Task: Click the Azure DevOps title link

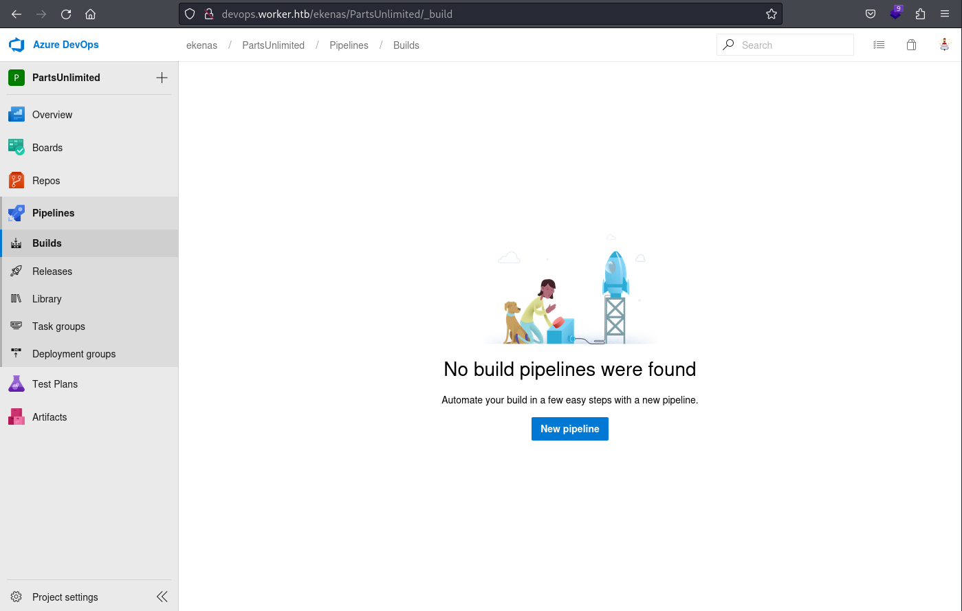Action: coord(66,45)
